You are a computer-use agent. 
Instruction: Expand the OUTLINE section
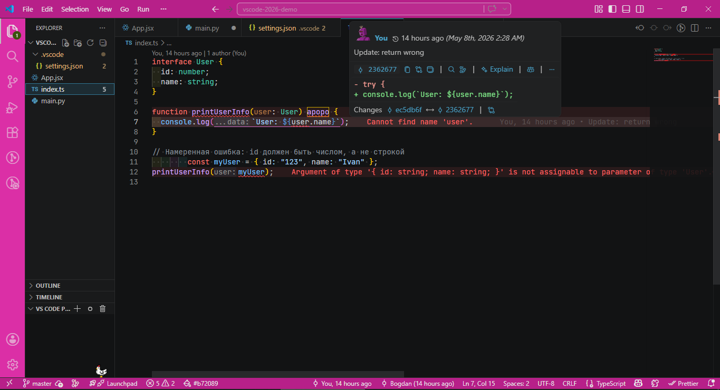pos(70,286)
